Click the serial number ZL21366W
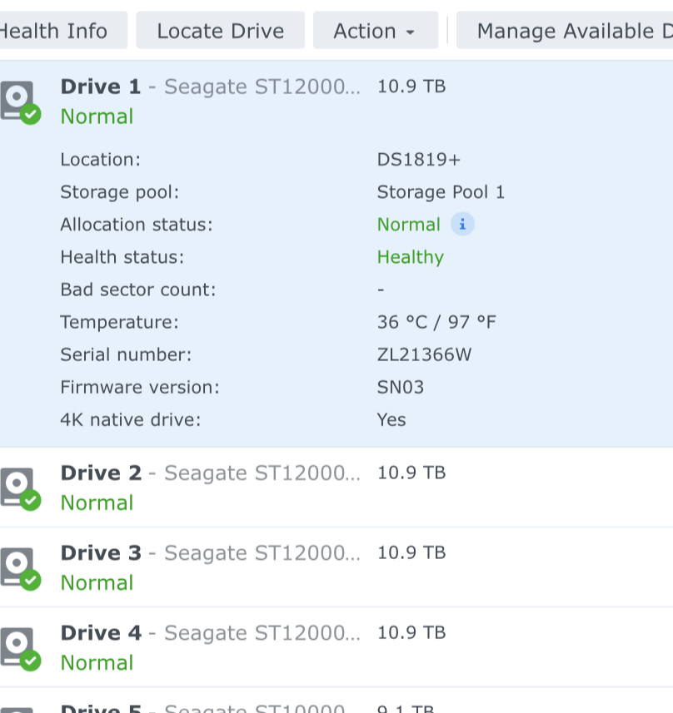Image resolution: width=673 pixels, height=713 pixels. point(425,354)
